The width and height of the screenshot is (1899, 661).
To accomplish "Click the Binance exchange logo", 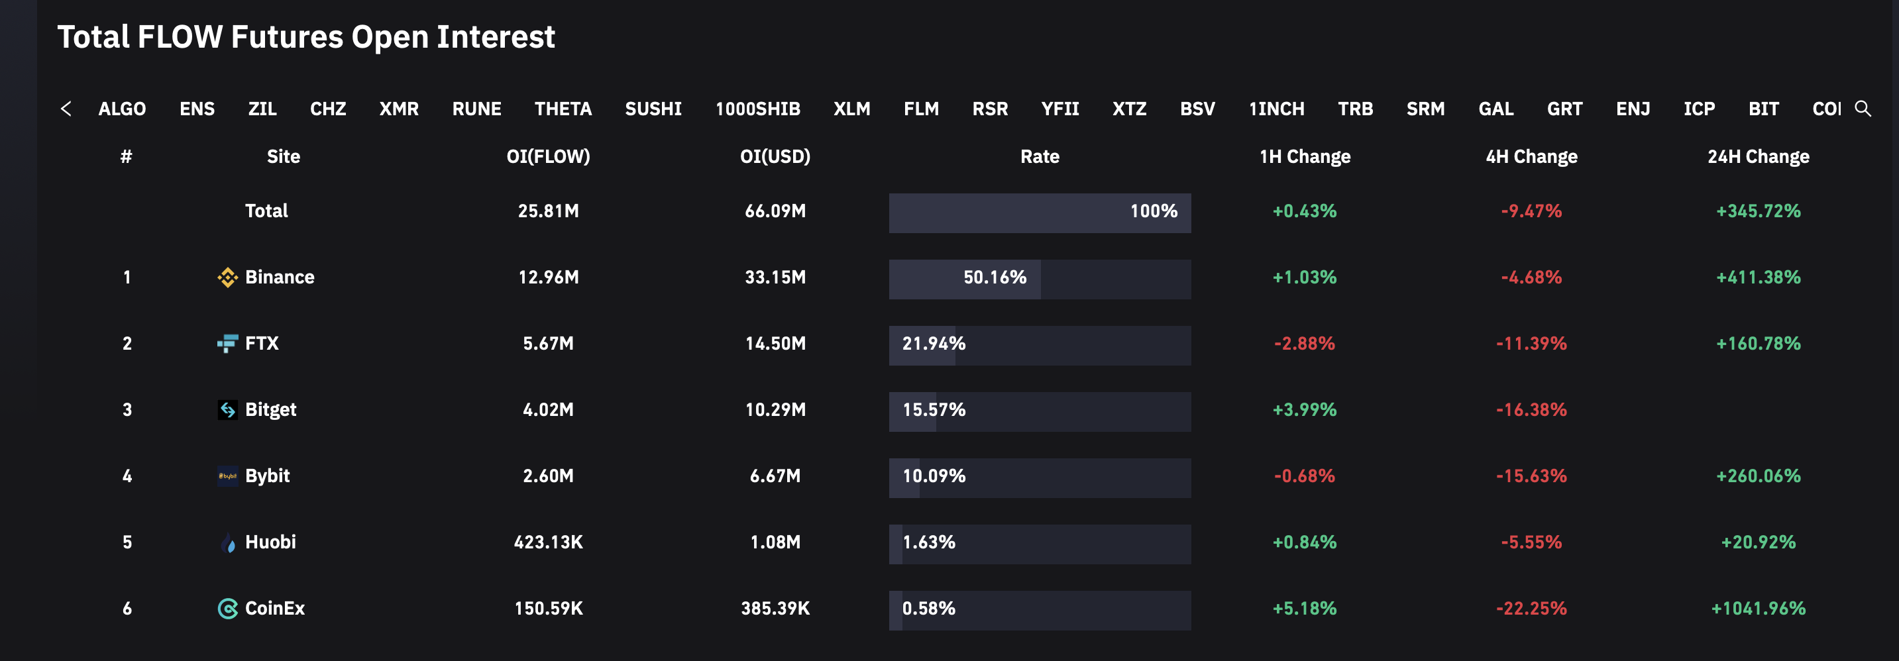I will (227, 278).
